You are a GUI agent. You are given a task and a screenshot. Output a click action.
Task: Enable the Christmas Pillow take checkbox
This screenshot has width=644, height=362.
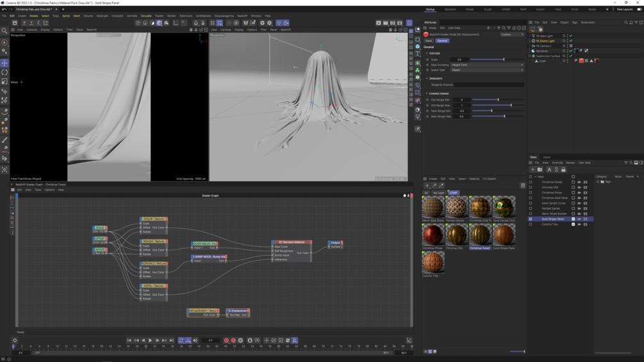[x=574, y=192]
